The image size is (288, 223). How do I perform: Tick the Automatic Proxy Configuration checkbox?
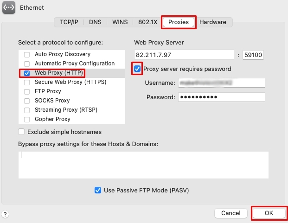[x=27, y=64]
